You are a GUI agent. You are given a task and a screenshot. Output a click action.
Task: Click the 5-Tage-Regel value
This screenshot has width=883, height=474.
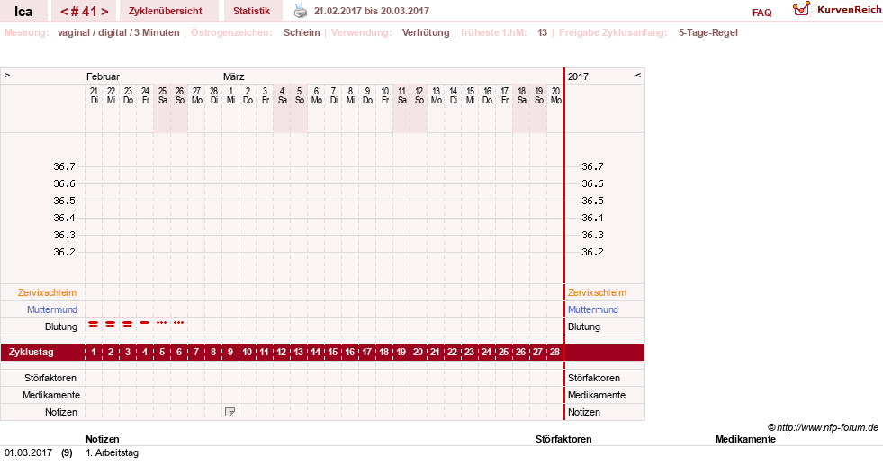(x=707, y=32)
